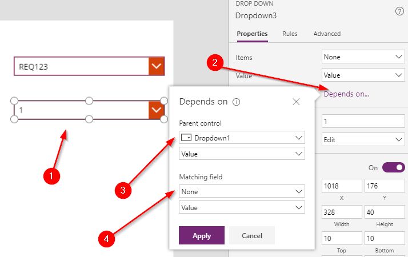Click the top-right resize handle of selected dropdown
This screenshot has height=257, width=408.
click(164, 101)
